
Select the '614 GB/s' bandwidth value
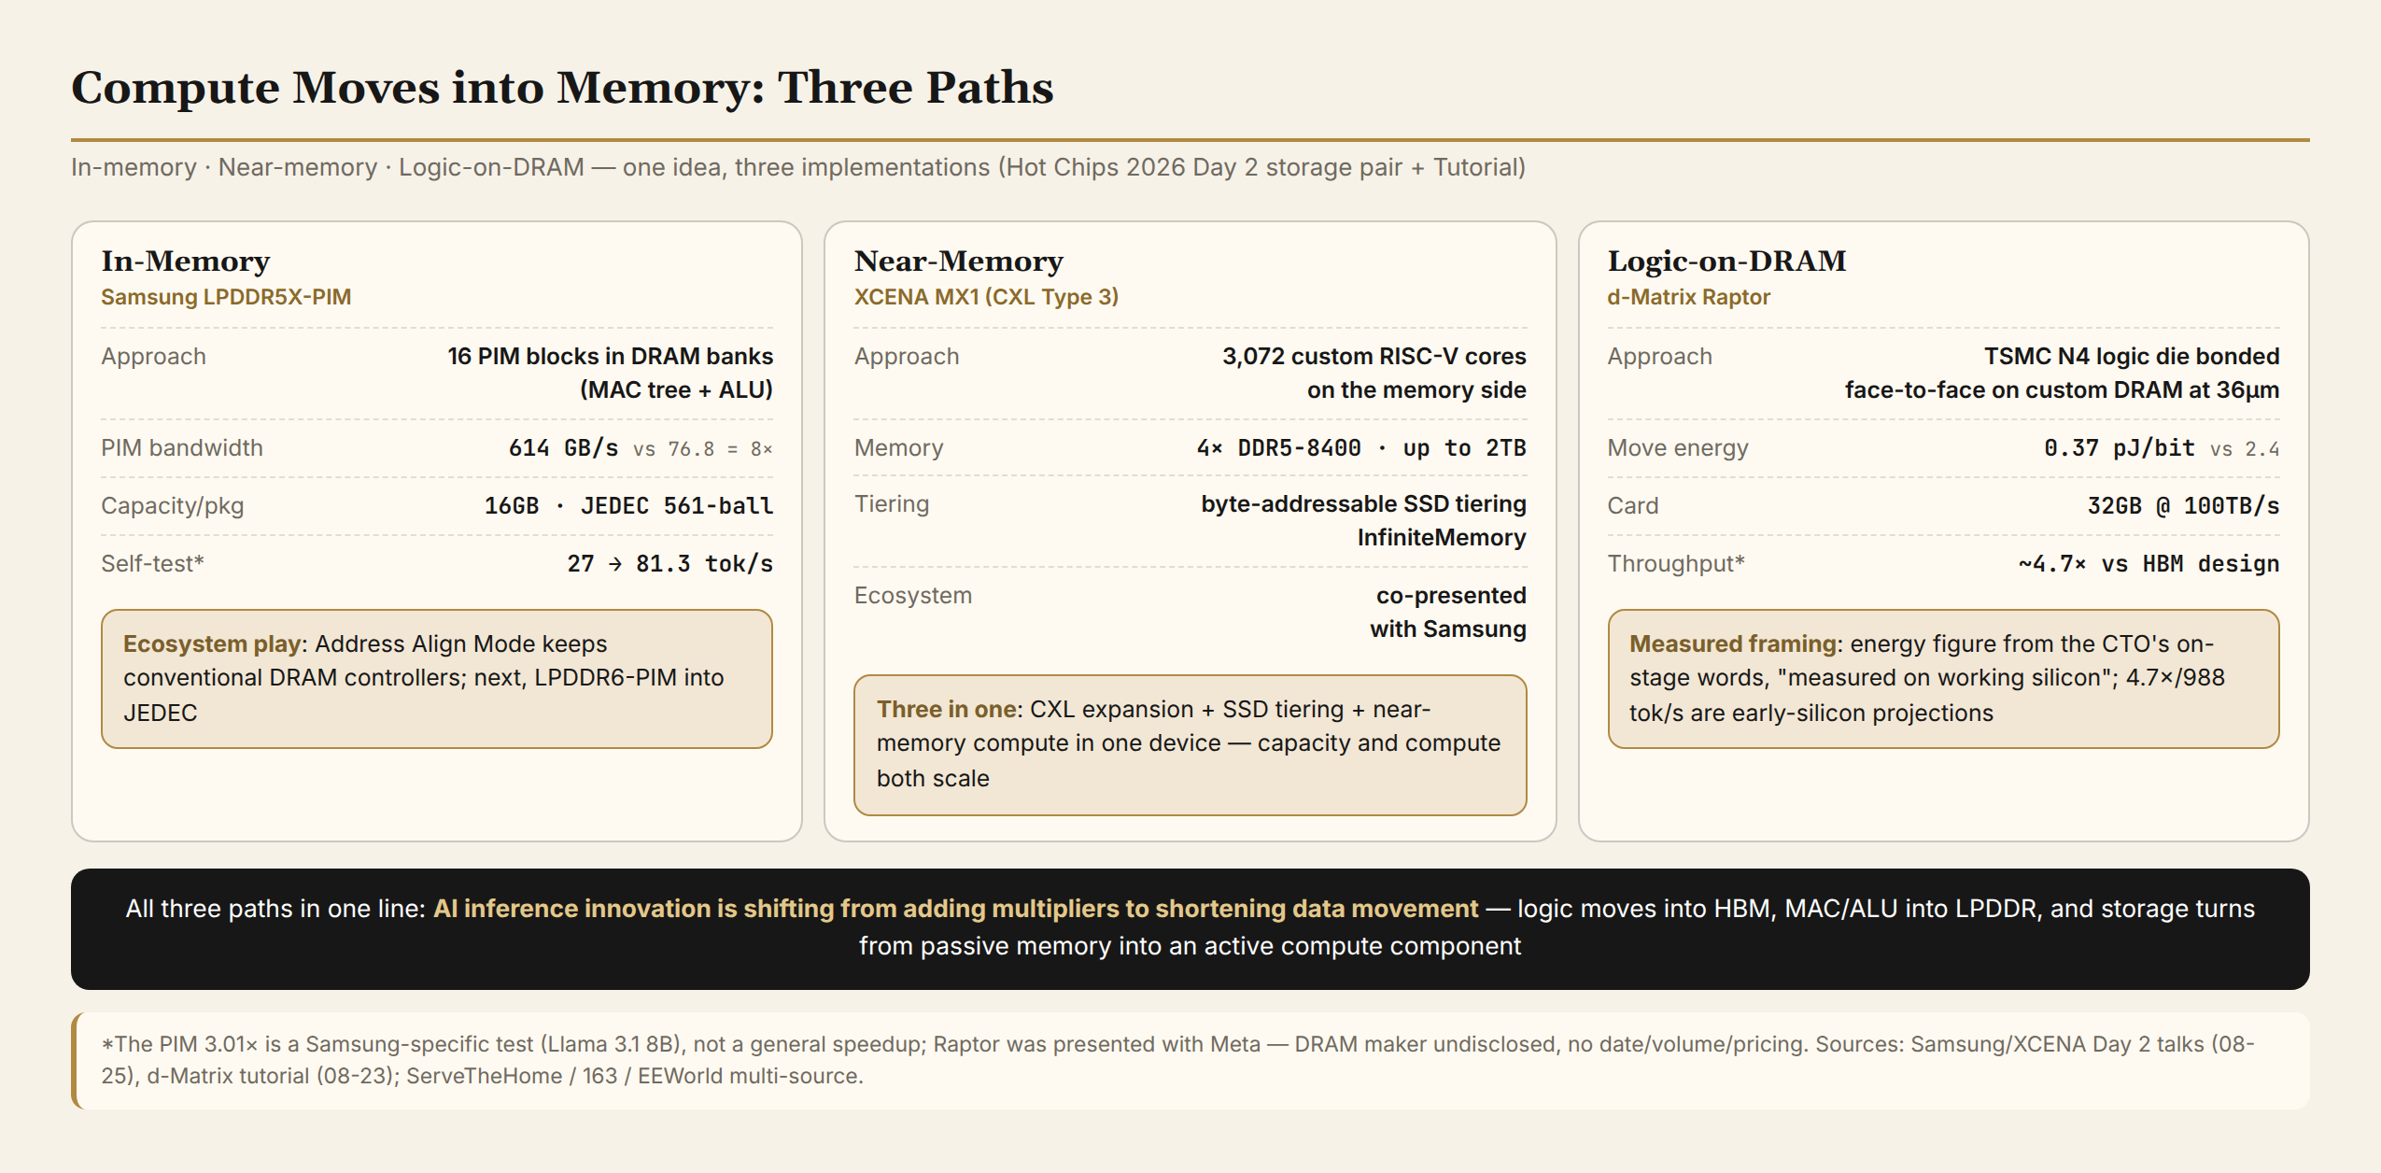coord(563,447)
